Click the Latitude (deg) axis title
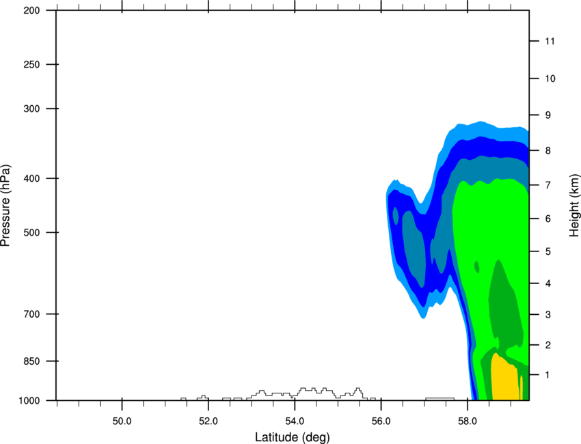581x444 pixels. (292, 437)
